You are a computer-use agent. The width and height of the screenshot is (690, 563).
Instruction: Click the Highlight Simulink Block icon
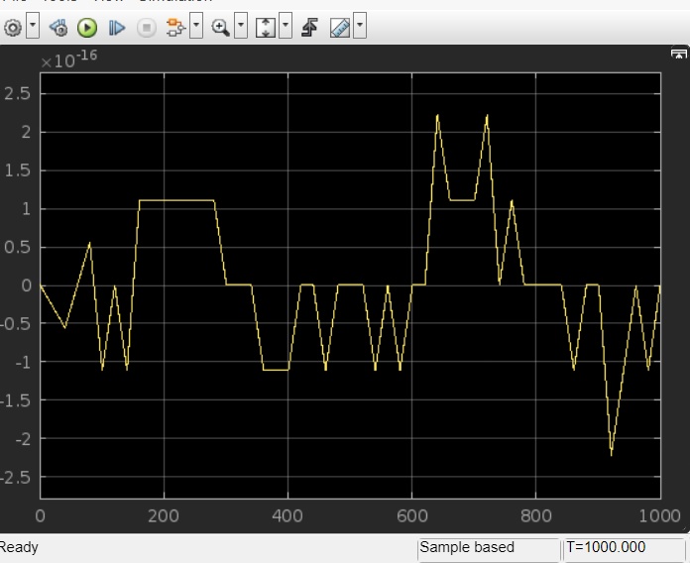click(175, 27)
